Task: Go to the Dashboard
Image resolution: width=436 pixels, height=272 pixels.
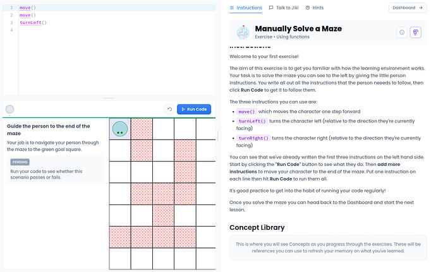Action: pyautogui.click(x=408, y=8)
